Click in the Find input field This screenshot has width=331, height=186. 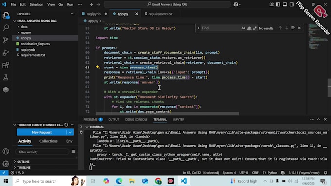coord(221,28)
